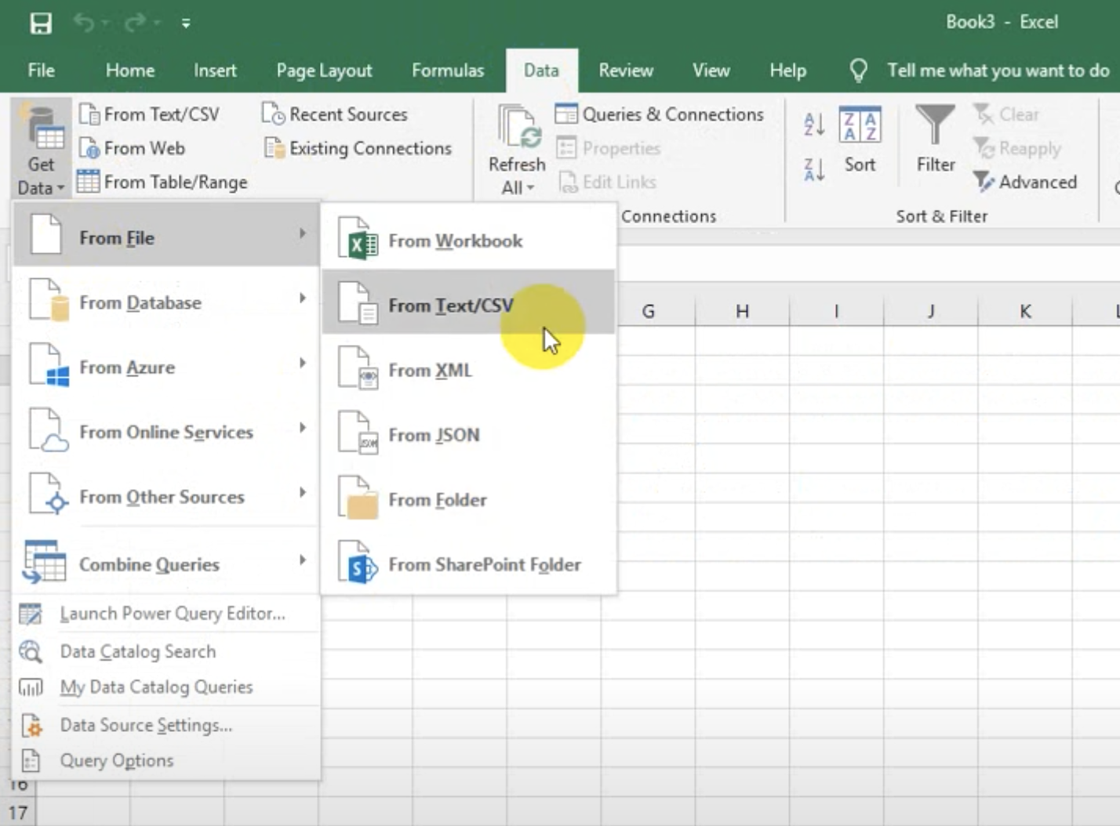Click Queries & Connections
Viewport: 1120px width, 826px height.
671,114
